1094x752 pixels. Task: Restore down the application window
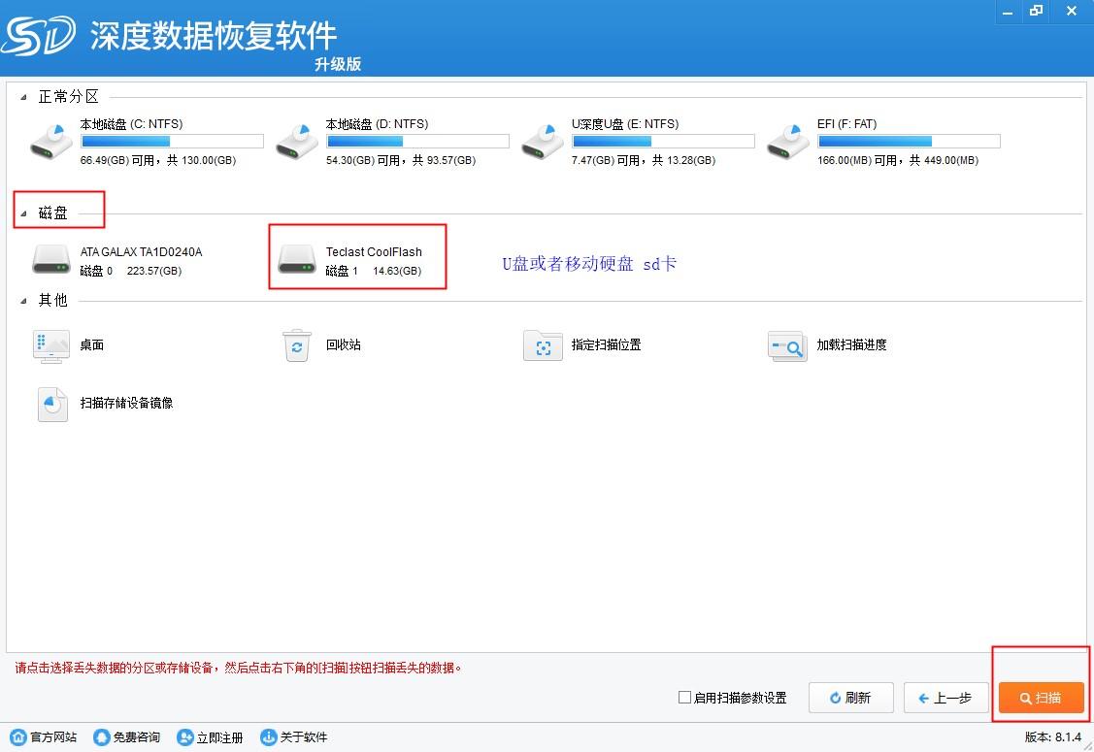click(1036, 12)
